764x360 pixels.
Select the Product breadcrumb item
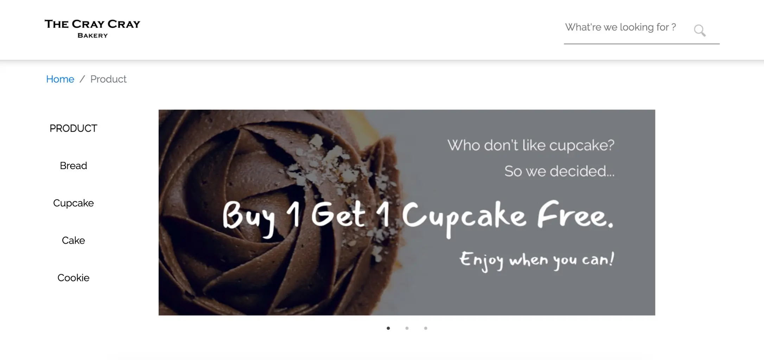[108, 79]
